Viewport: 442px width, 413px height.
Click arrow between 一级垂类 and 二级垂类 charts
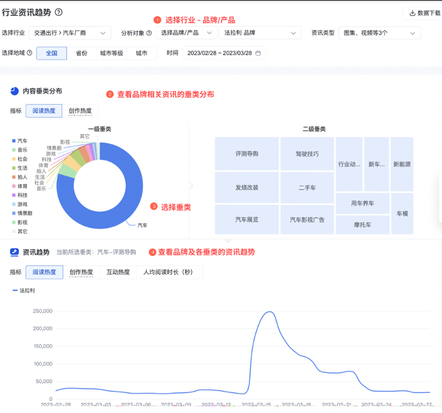(x=191, y=186)
